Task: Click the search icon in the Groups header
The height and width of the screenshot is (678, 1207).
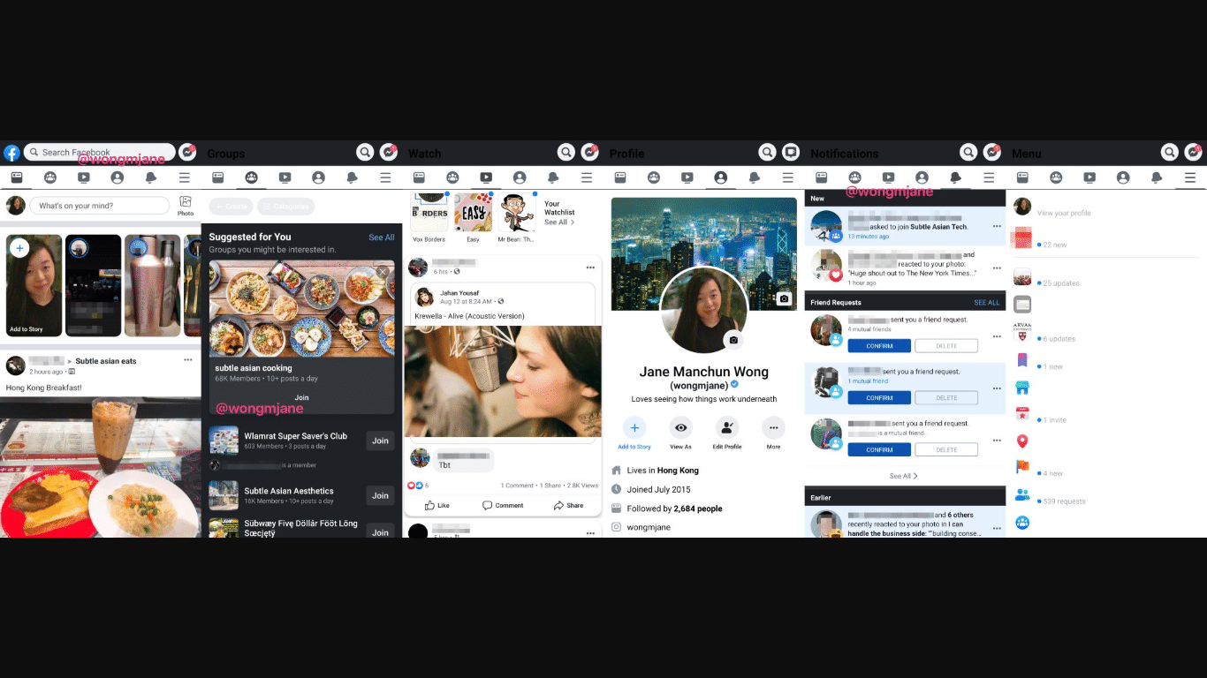Action: [365, 153]
